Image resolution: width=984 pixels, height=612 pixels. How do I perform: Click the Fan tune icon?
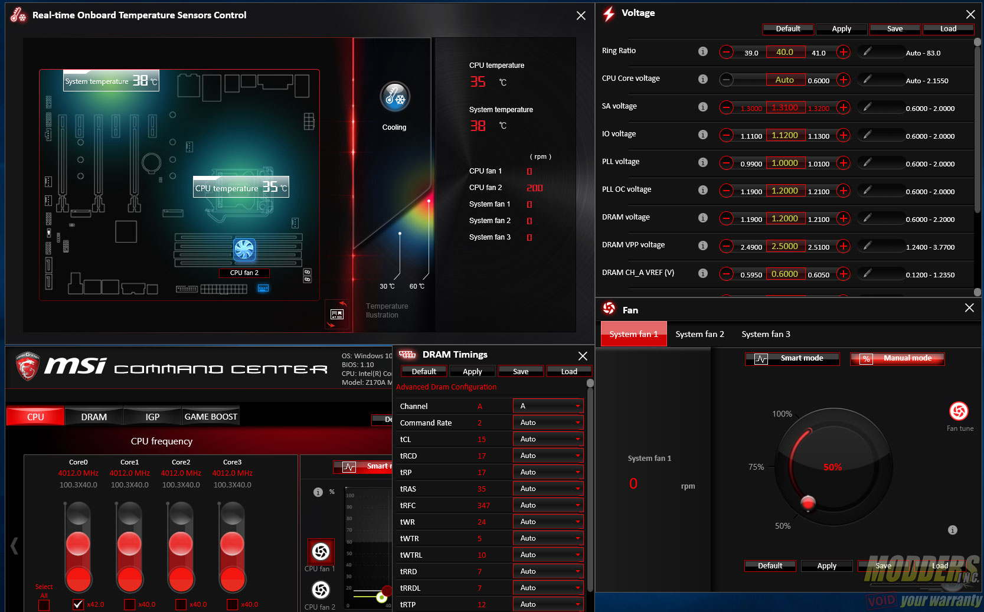click(959, 411)
